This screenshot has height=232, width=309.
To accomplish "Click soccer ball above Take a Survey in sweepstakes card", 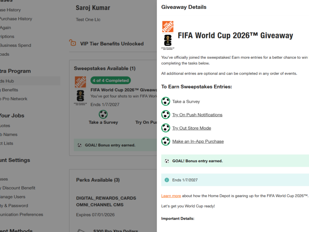I will 103,114.
